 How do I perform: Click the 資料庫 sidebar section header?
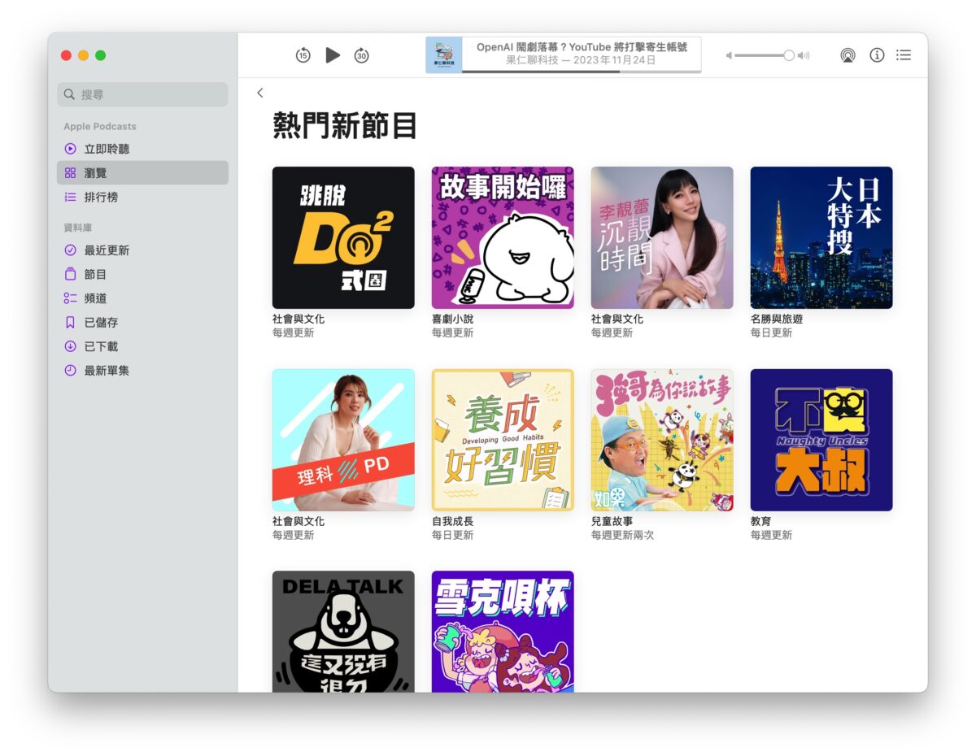point(78,228)
